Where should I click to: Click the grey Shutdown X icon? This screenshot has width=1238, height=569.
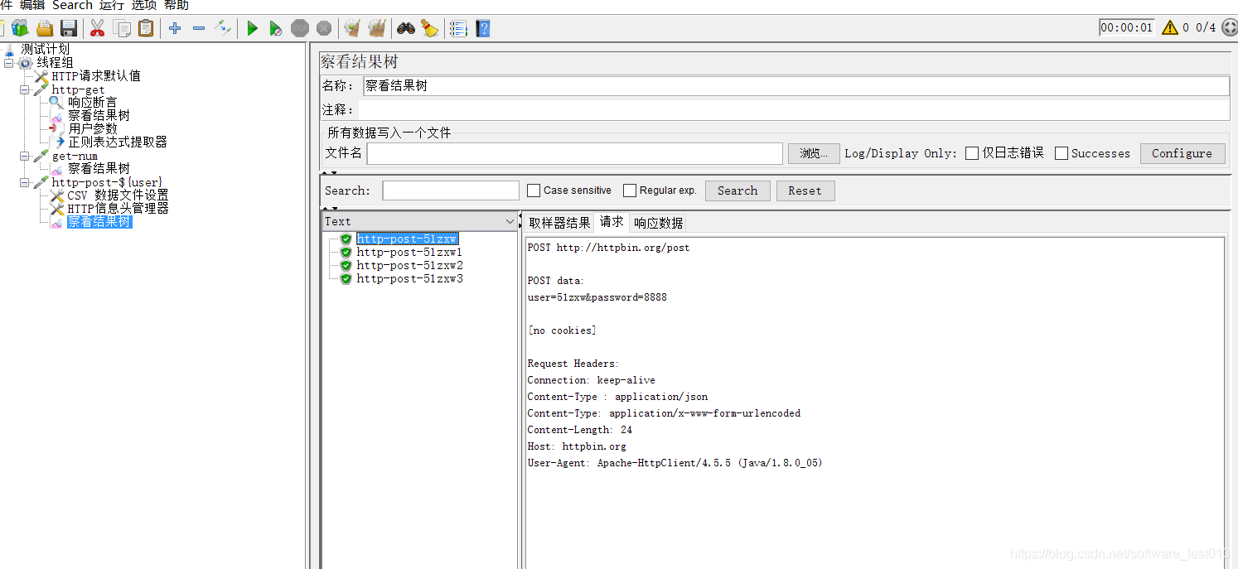coord(324,28)
